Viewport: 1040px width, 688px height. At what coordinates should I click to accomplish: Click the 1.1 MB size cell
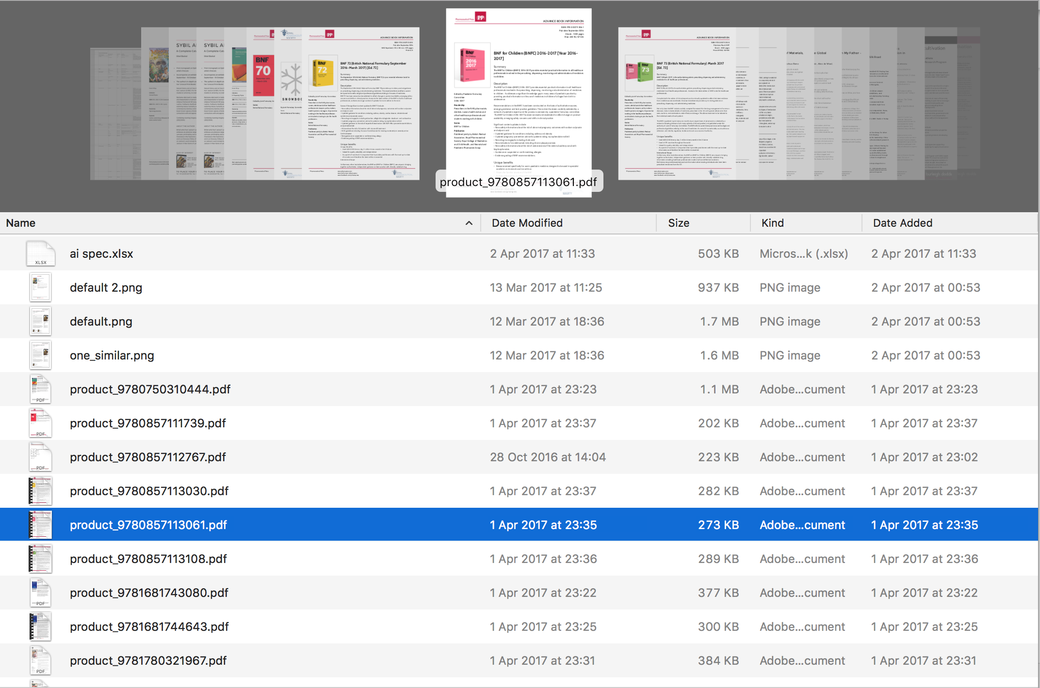[719, 389]
